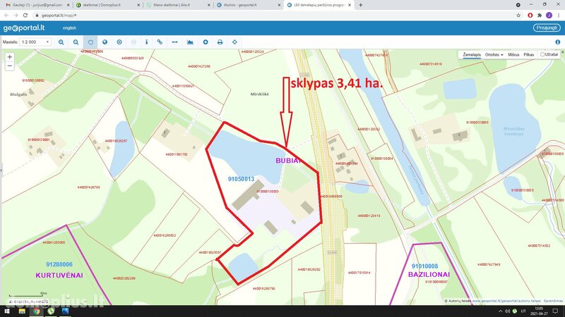This screenshot has height=317, width=565.
Task: Expand the Ortofoto basemap dropdown
Action: (494, 55)
